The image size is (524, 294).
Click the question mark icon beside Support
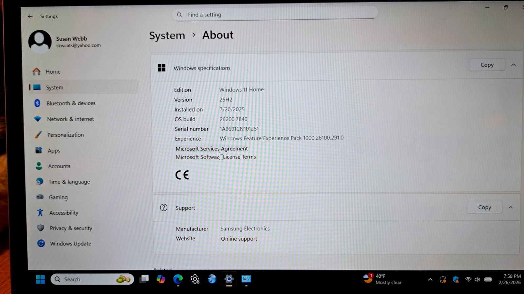[x=163, y=208]
